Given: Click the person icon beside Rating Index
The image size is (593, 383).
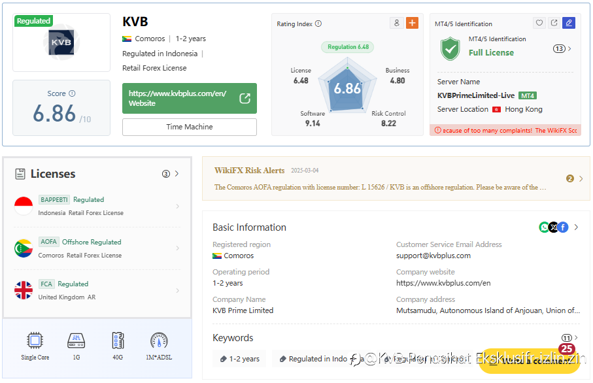Looking at the screenshot, I should (396, 23).
